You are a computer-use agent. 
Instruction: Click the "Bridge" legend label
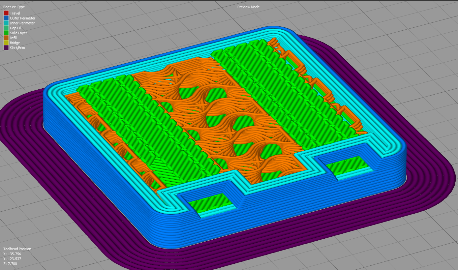click(15, 43)
